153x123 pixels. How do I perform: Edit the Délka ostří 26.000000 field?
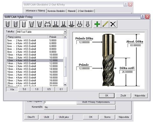click(127, 72)
